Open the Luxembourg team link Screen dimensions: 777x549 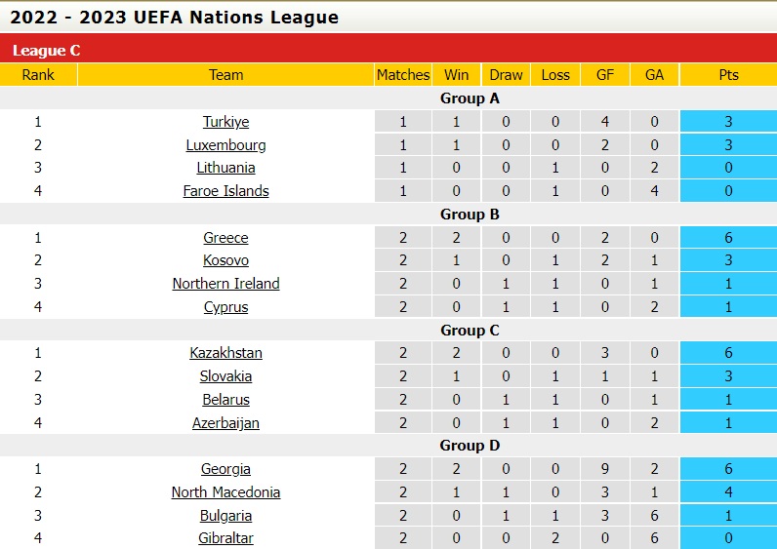[225, 145]
